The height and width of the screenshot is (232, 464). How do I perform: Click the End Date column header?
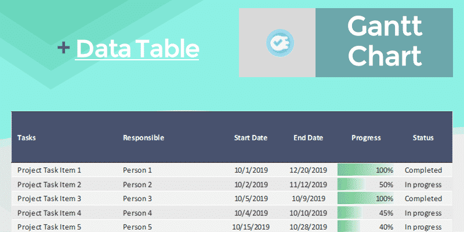[308, 138]
